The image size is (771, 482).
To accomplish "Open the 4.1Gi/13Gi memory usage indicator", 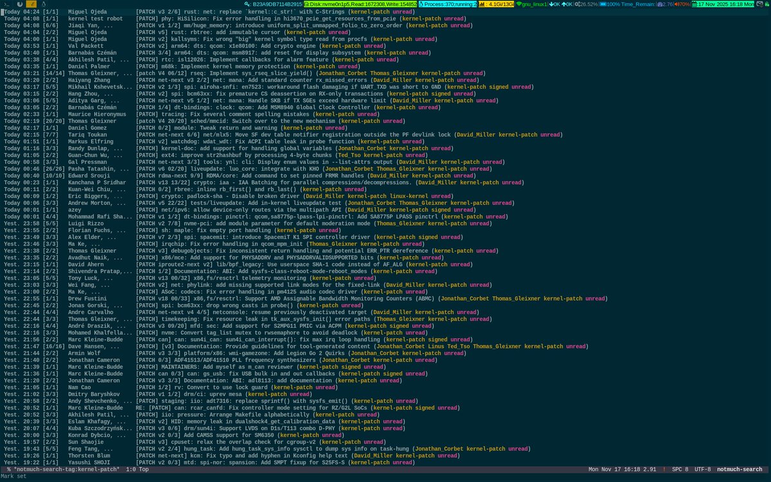I will point(496,4).
